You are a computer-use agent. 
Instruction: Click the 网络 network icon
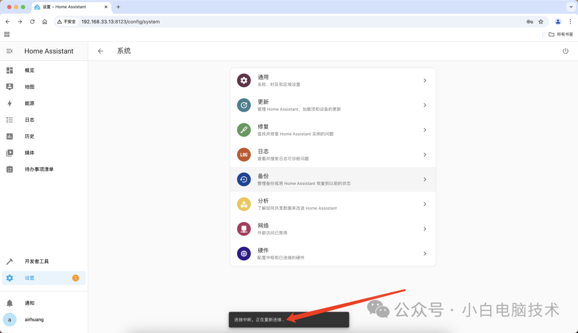pos(244,229)
